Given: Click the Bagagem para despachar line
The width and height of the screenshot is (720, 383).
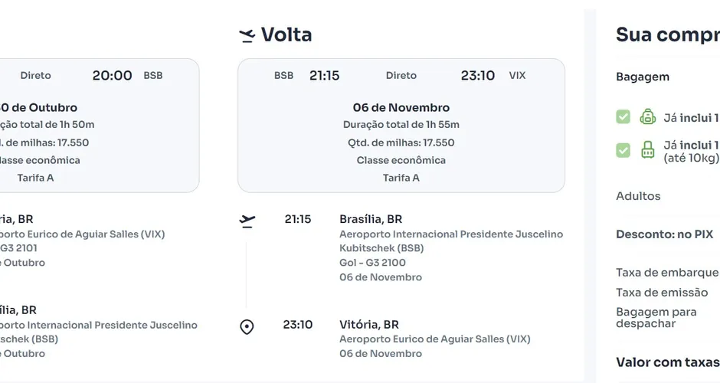Looking at the screenshot, I should (x=656, y=317).
